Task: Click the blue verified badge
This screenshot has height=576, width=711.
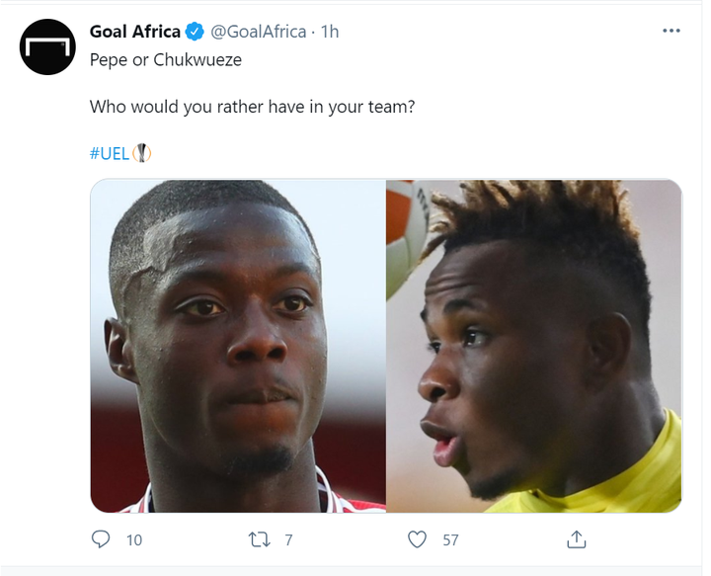Action: click(x=195, y=32)
